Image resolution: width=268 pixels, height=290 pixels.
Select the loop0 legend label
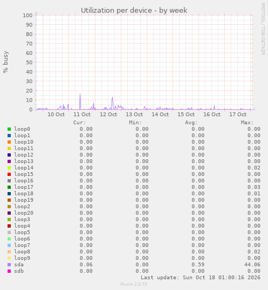22,129
